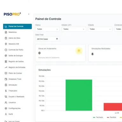Collapse the sidebar with the chevron arrow
Image resolution: width=122 pixels, height=122 pixels.
tap(29, 14)
